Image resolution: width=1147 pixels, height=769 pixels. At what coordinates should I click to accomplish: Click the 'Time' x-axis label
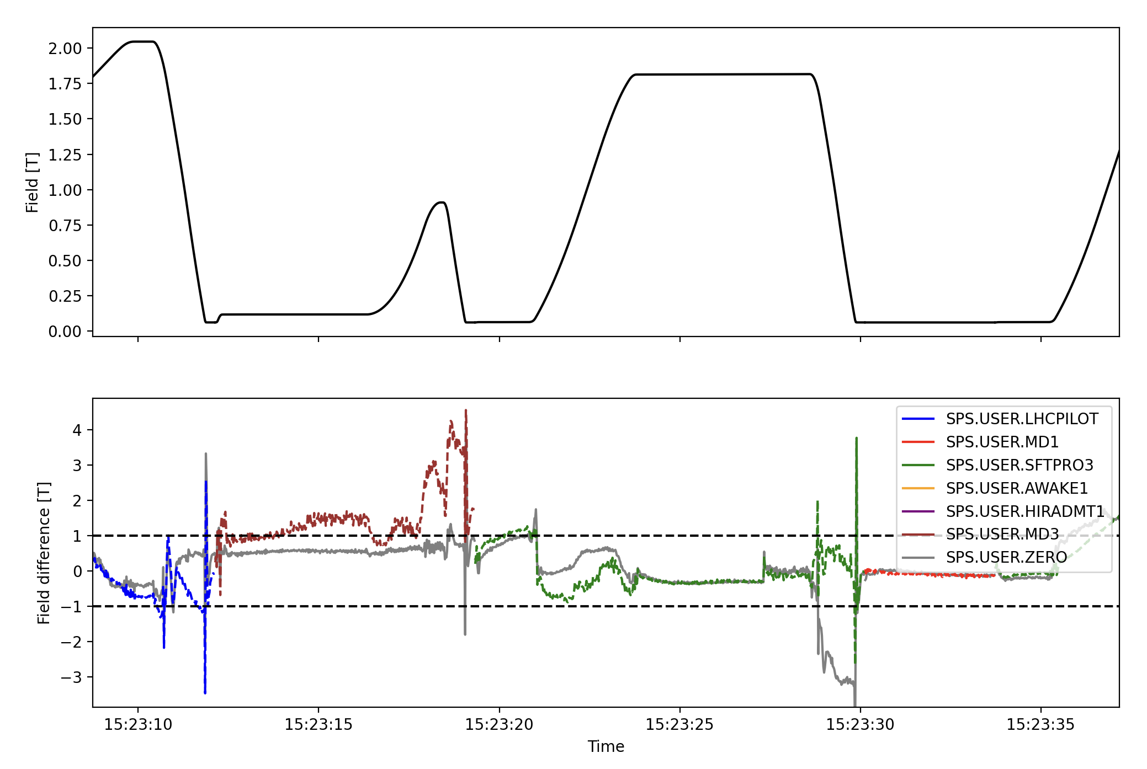[606, 747]
